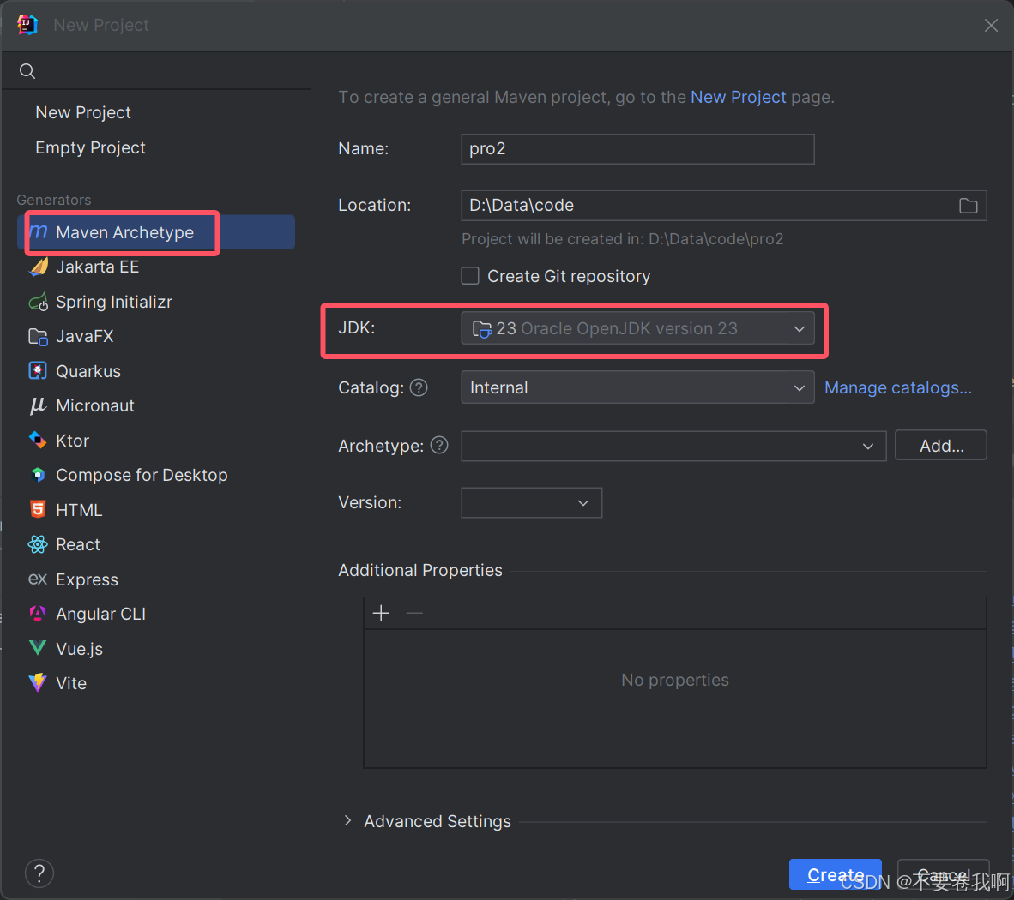Click the generator search field

(x=156, y=71)
